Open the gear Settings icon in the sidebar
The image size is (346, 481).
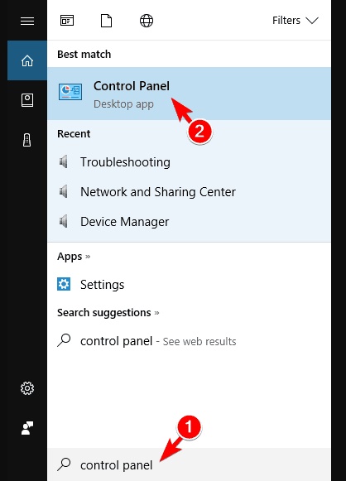pos(27,388)
